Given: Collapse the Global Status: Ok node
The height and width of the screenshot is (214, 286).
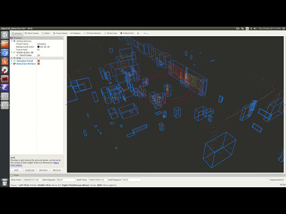Looking at the screenshot, I should pyautogui.click(x=11, y=52).
